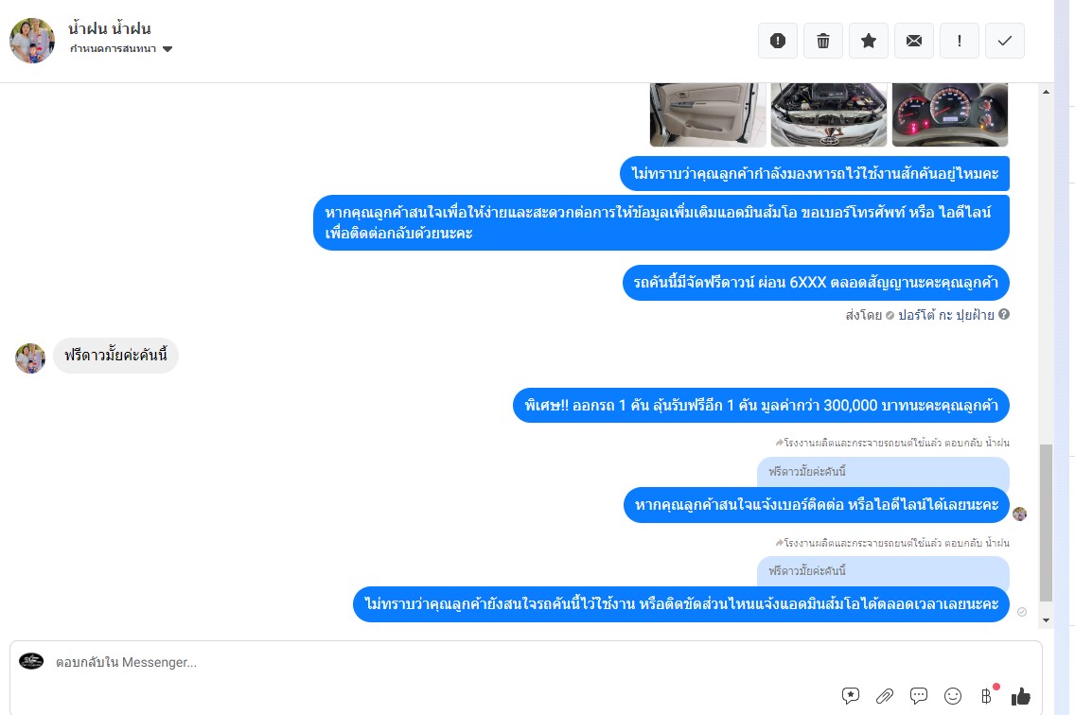
Task: Mark as unread with envelope icon
Action: click(914, 41)
